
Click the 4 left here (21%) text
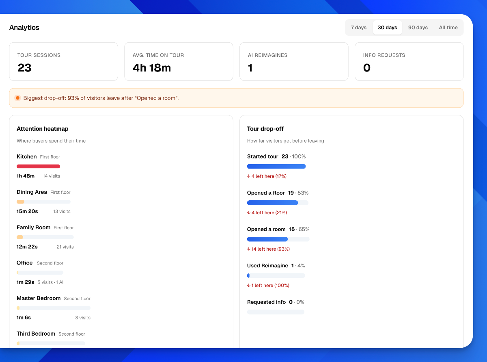[267, 212]
